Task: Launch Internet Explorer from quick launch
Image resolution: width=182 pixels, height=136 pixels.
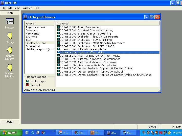Action: pos(33,132)
